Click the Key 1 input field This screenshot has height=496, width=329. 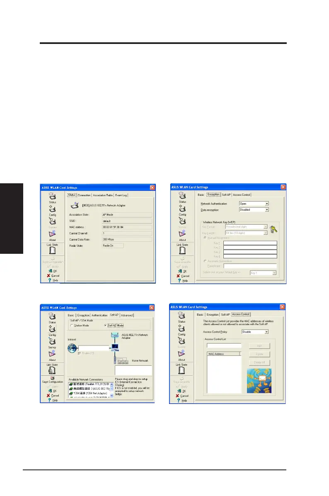coord(250,243)
